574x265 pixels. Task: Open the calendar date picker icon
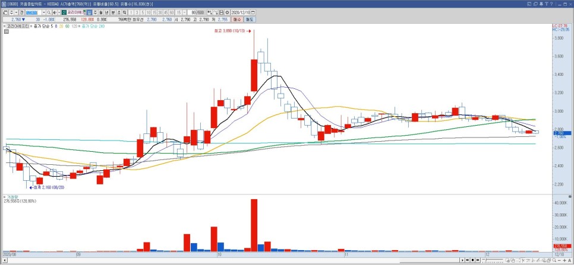pyautogui.click(x=253, y=12)
